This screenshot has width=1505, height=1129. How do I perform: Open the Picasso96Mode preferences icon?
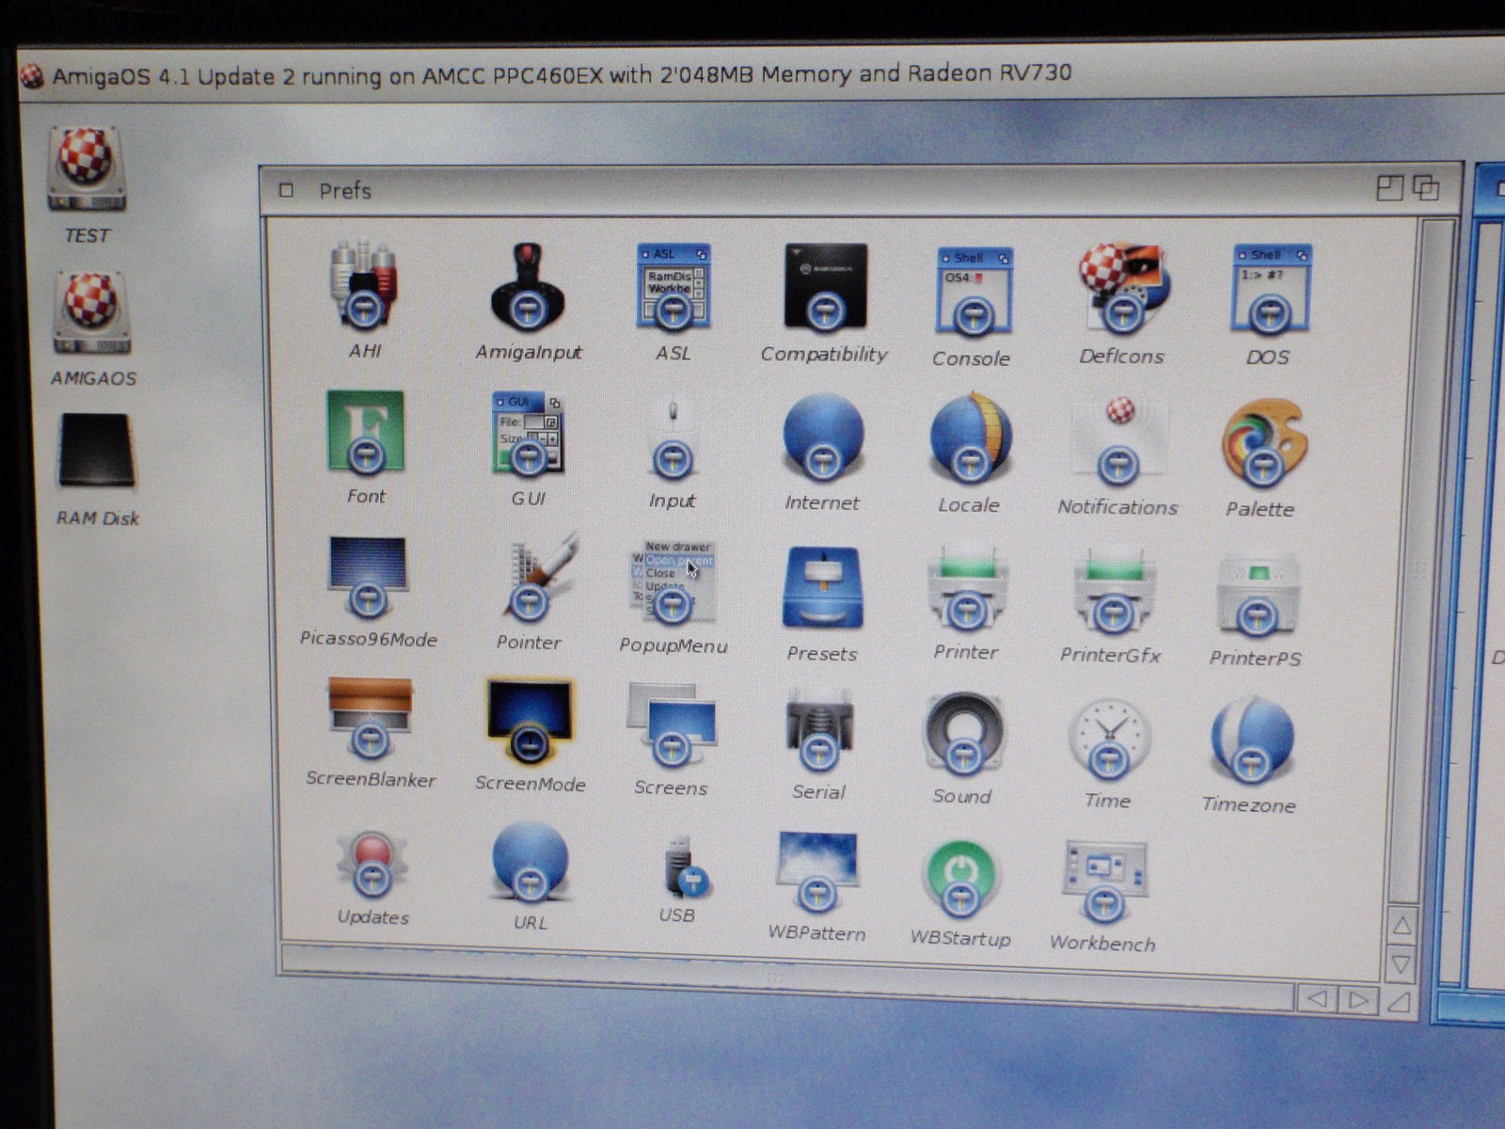point(368,577)
